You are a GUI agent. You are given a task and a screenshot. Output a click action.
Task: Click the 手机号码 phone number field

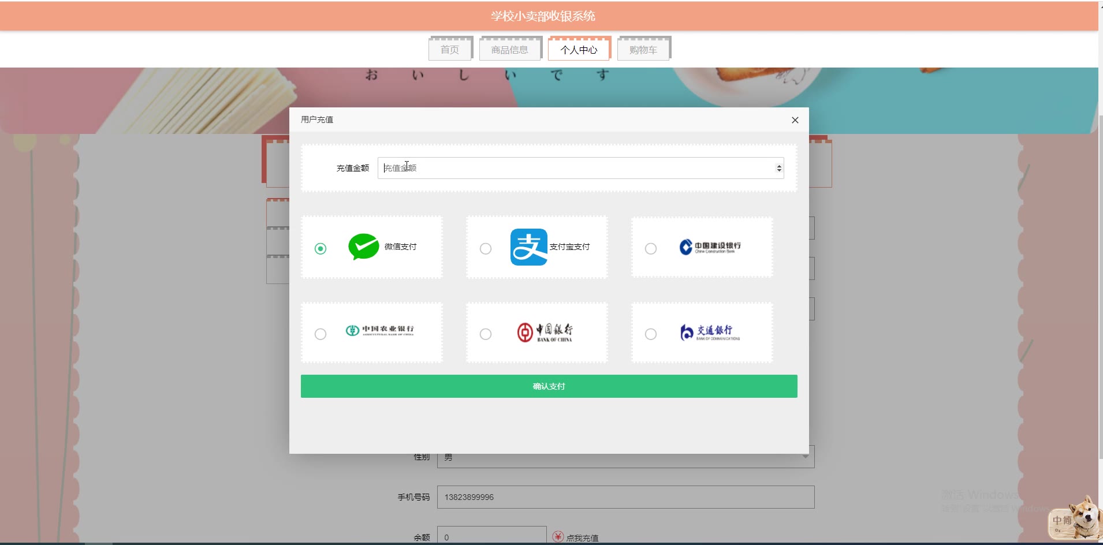625,497
